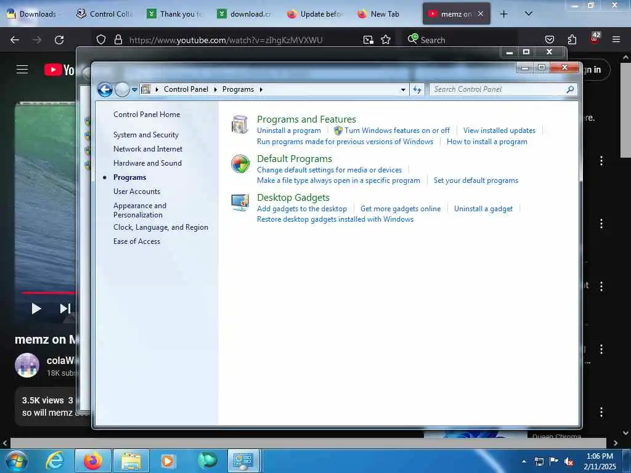
Task: Open the YouTube guide hamburger menu
Action: [22, 70]
